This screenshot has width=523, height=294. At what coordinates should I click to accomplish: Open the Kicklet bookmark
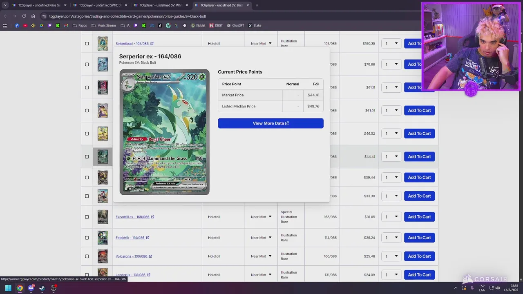click(198, 25)
